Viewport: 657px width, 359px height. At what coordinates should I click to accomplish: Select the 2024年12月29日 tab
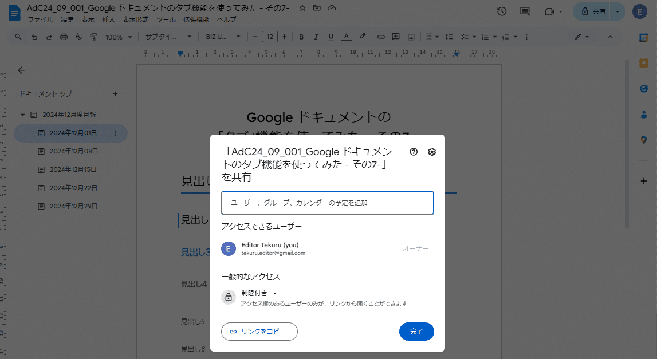coord(70,207)
